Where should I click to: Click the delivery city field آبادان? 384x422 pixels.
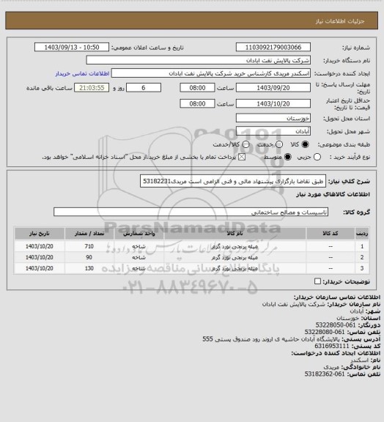(273, 131)
